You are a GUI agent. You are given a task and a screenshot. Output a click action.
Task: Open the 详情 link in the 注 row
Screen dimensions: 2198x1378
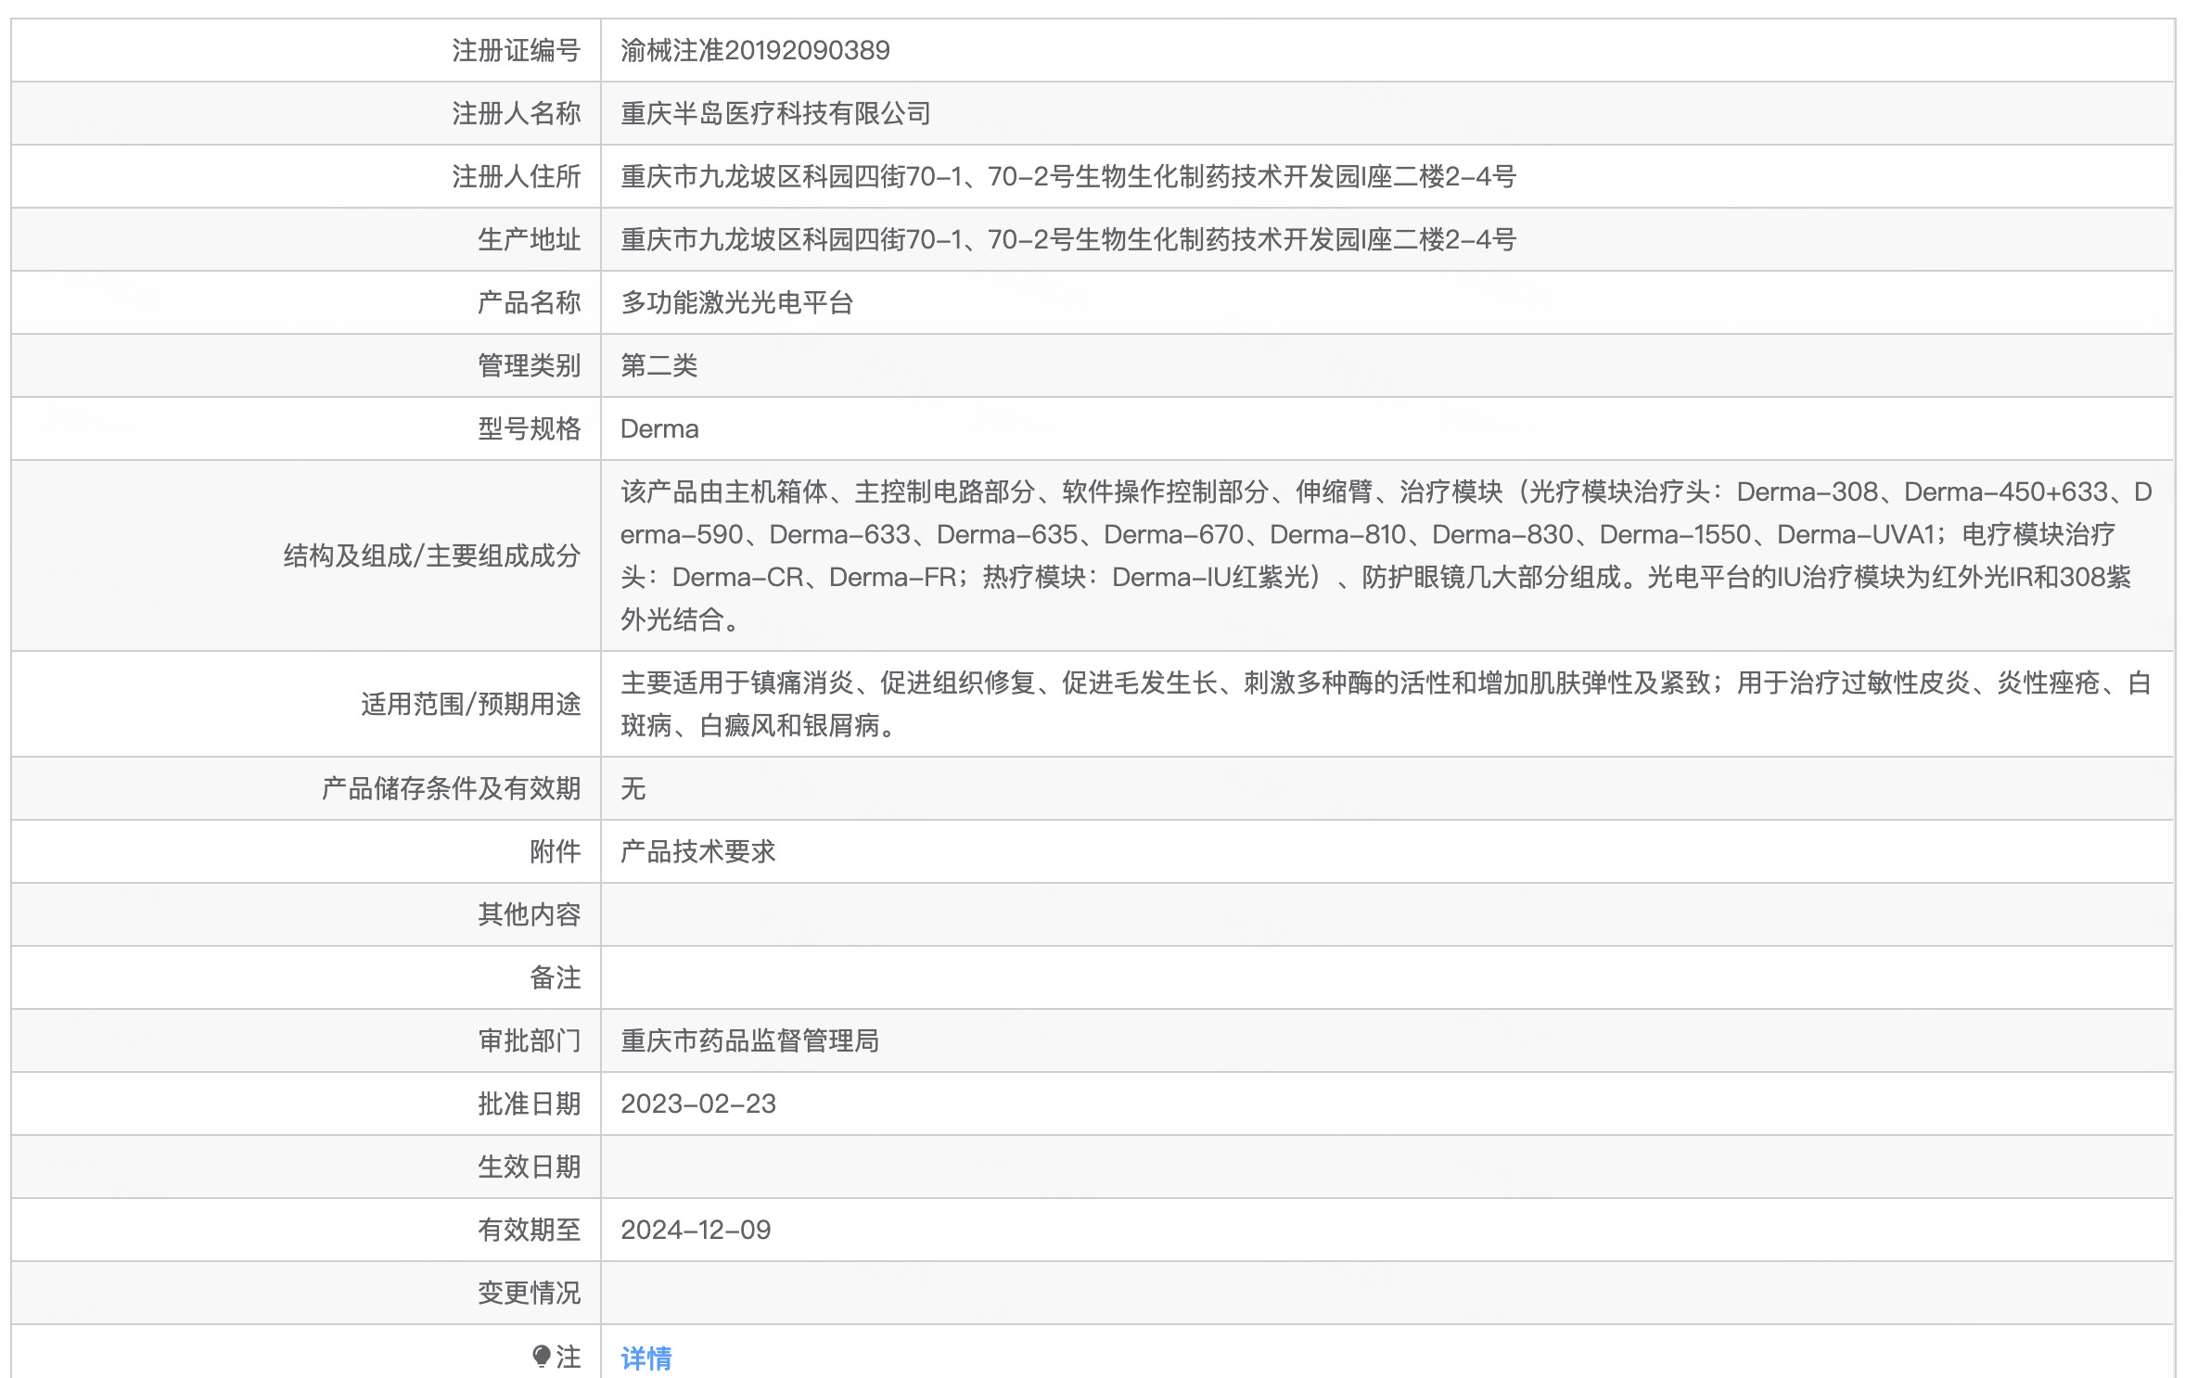(x=646, y=1358)
